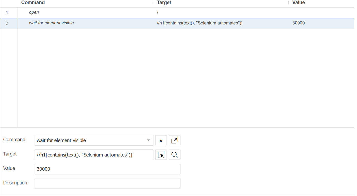Click the Target input field in editor
Viewport: 357px width, 196px height.
click(94, 155)
